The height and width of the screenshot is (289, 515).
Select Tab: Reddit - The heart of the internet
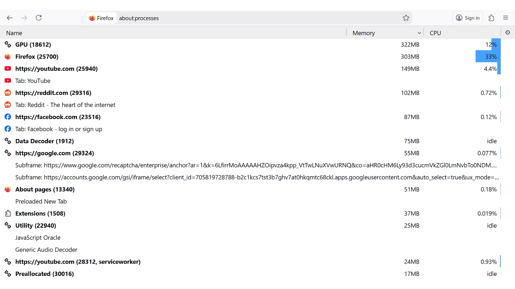[65, 105]
